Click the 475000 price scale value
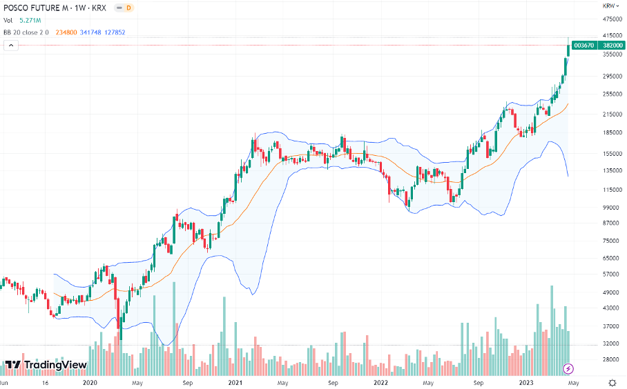The width and height of the screenshot is (627, 389). click(x=612, y=19)
